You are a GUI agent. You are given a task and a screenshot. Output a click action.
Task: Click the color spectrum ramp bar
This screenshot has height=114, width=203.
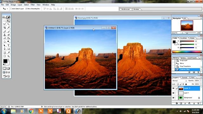point(187,52)
